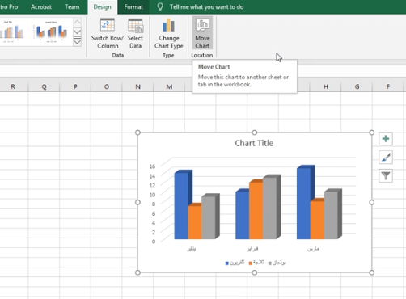Click the chart's right-middle resize handle
Image resolution: width=406 pixels, height=299 pixels.
[372, 202]
